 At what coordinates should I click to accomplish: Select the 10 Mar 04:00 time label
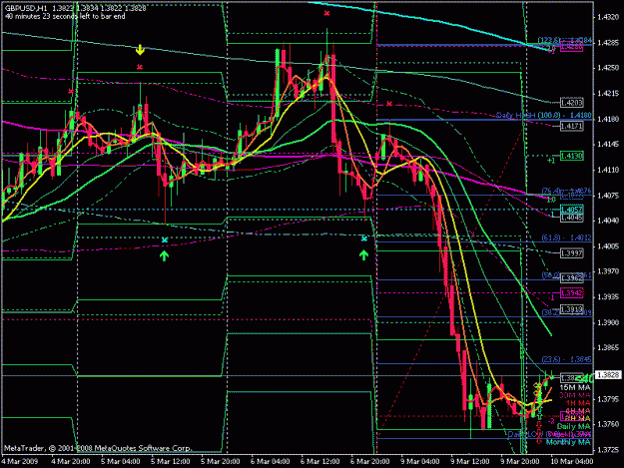pos(572,461)
